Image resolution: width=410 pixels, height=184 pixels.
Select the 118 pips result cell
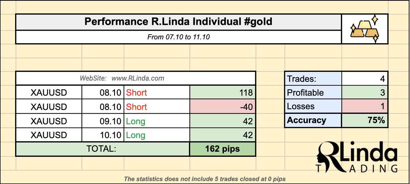[x=223, y=93]
